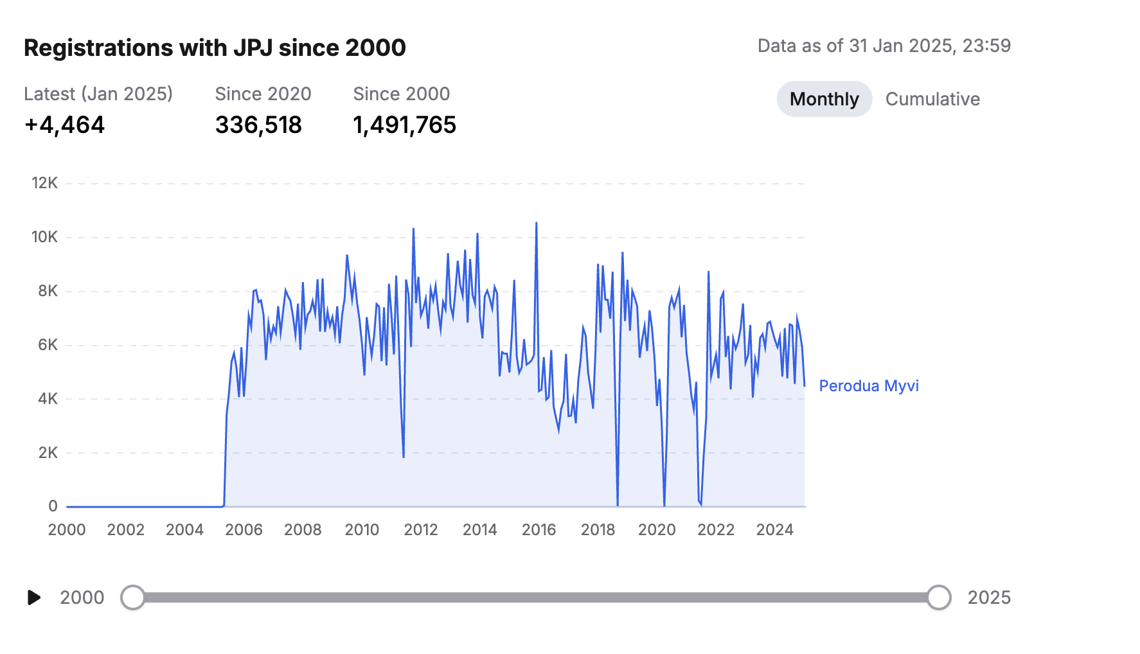Click the 2000 start year beside play button
This screenshot has height=654, width=1140.
coord(82,597)
